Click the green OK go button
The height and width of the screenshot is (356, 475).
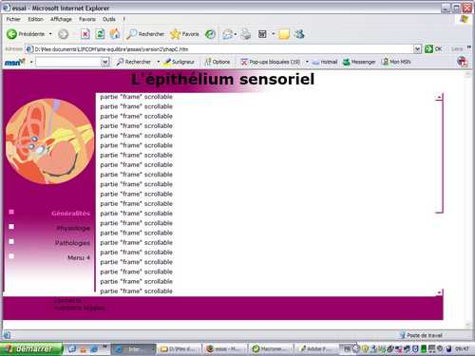click(433, 48)
